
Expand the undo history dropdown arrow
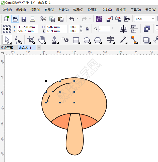[x=77, y=19]
